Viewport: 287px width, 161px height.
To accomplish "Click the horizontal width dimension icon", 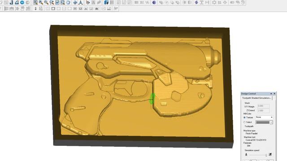I will (x=207, y=3).
